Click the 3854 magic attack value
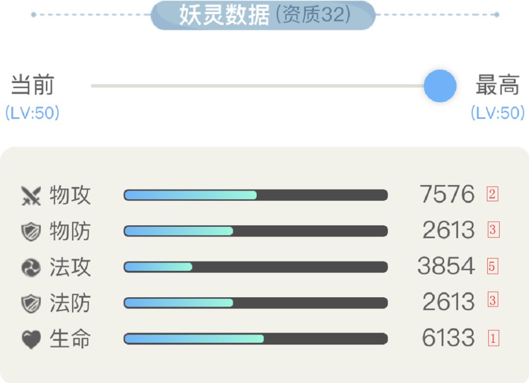Viewport: 529px width, 383px height. 446,266
